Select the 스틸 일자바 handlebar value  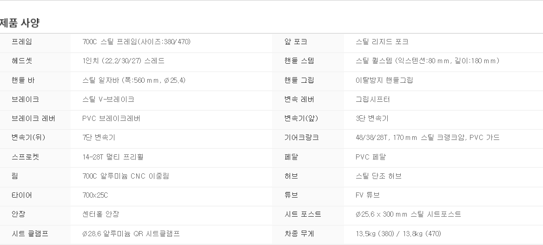[x=134, y=80]
